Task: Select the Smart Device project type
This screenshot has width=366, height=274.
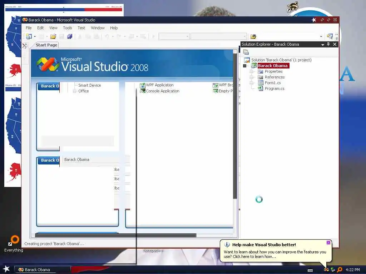Action: [x=89, y=85]
